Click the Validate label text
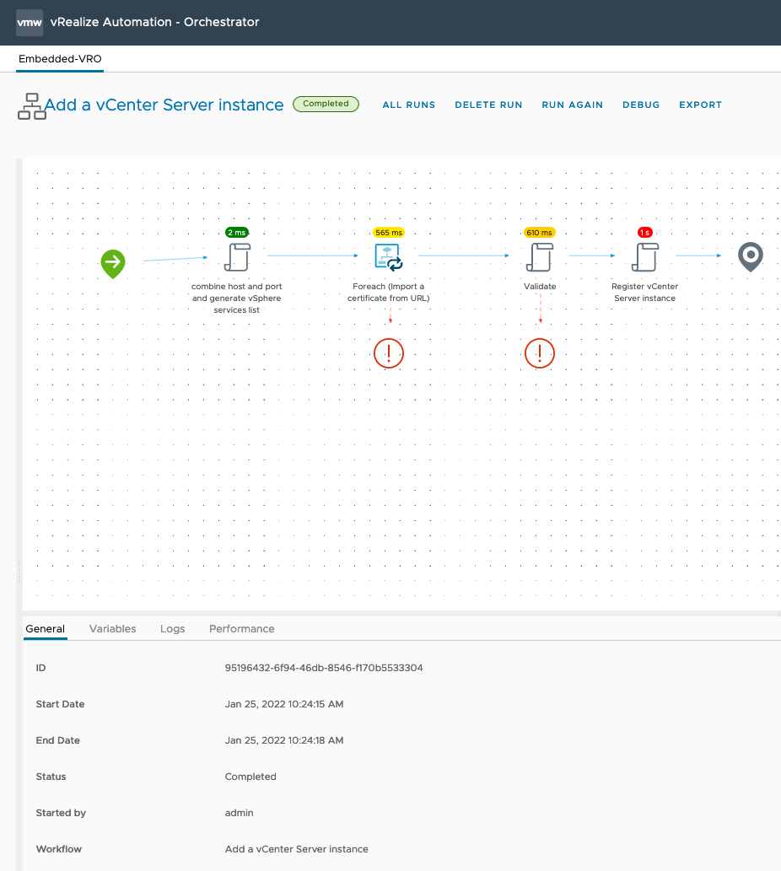 tap(540, 287)
